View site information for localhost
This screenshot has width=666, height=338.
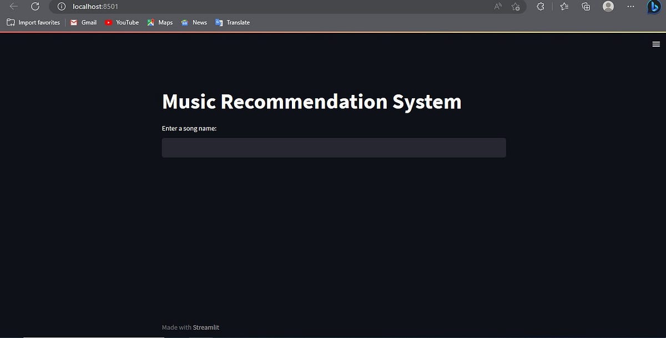[x=60, y=7]
